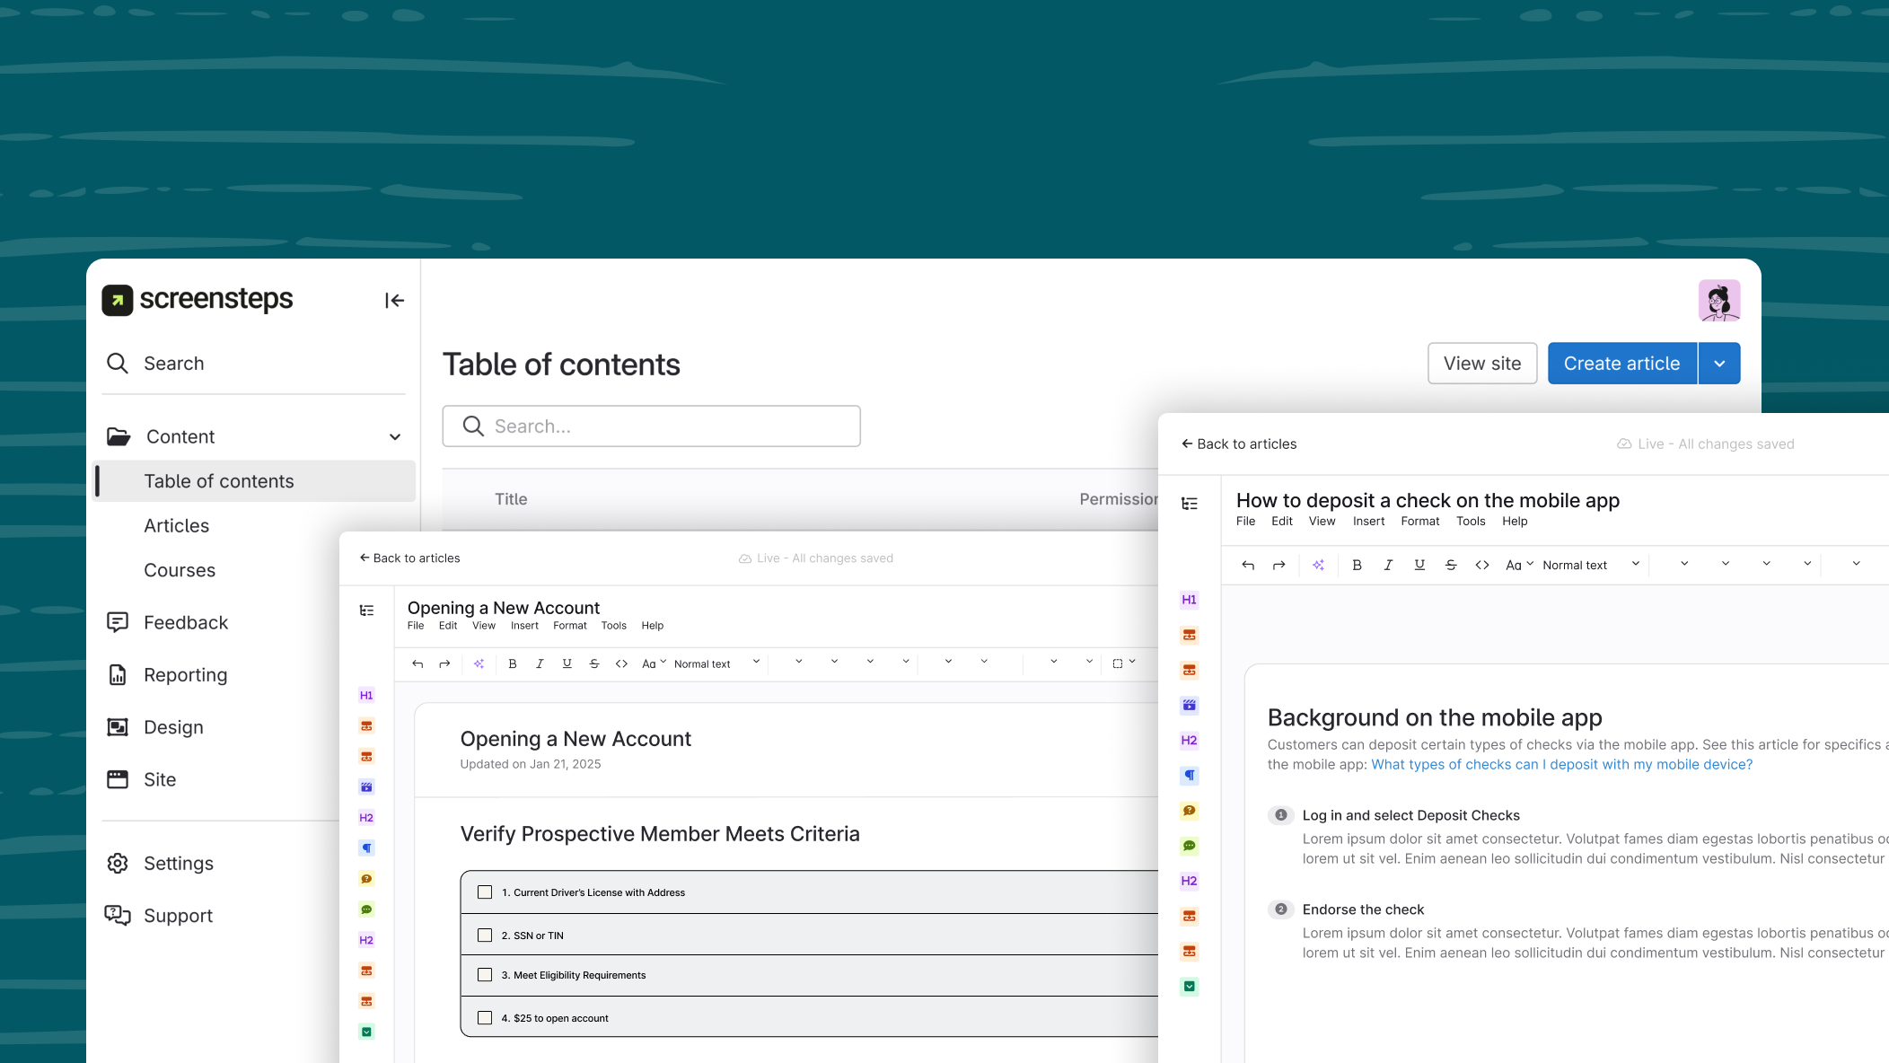The image size is (1889, 1063).
Task: Open the document outline icon beside the article title
Action: 1190,505
